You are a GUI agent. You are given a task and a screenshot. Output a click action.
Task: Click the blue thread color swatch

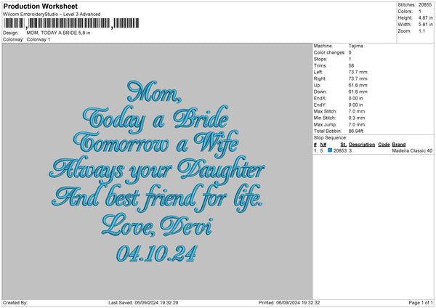330,150
